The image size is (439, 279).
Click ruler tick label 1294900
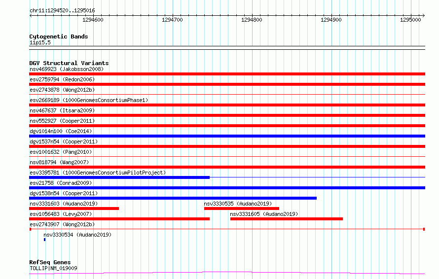(x=331, y=20)
